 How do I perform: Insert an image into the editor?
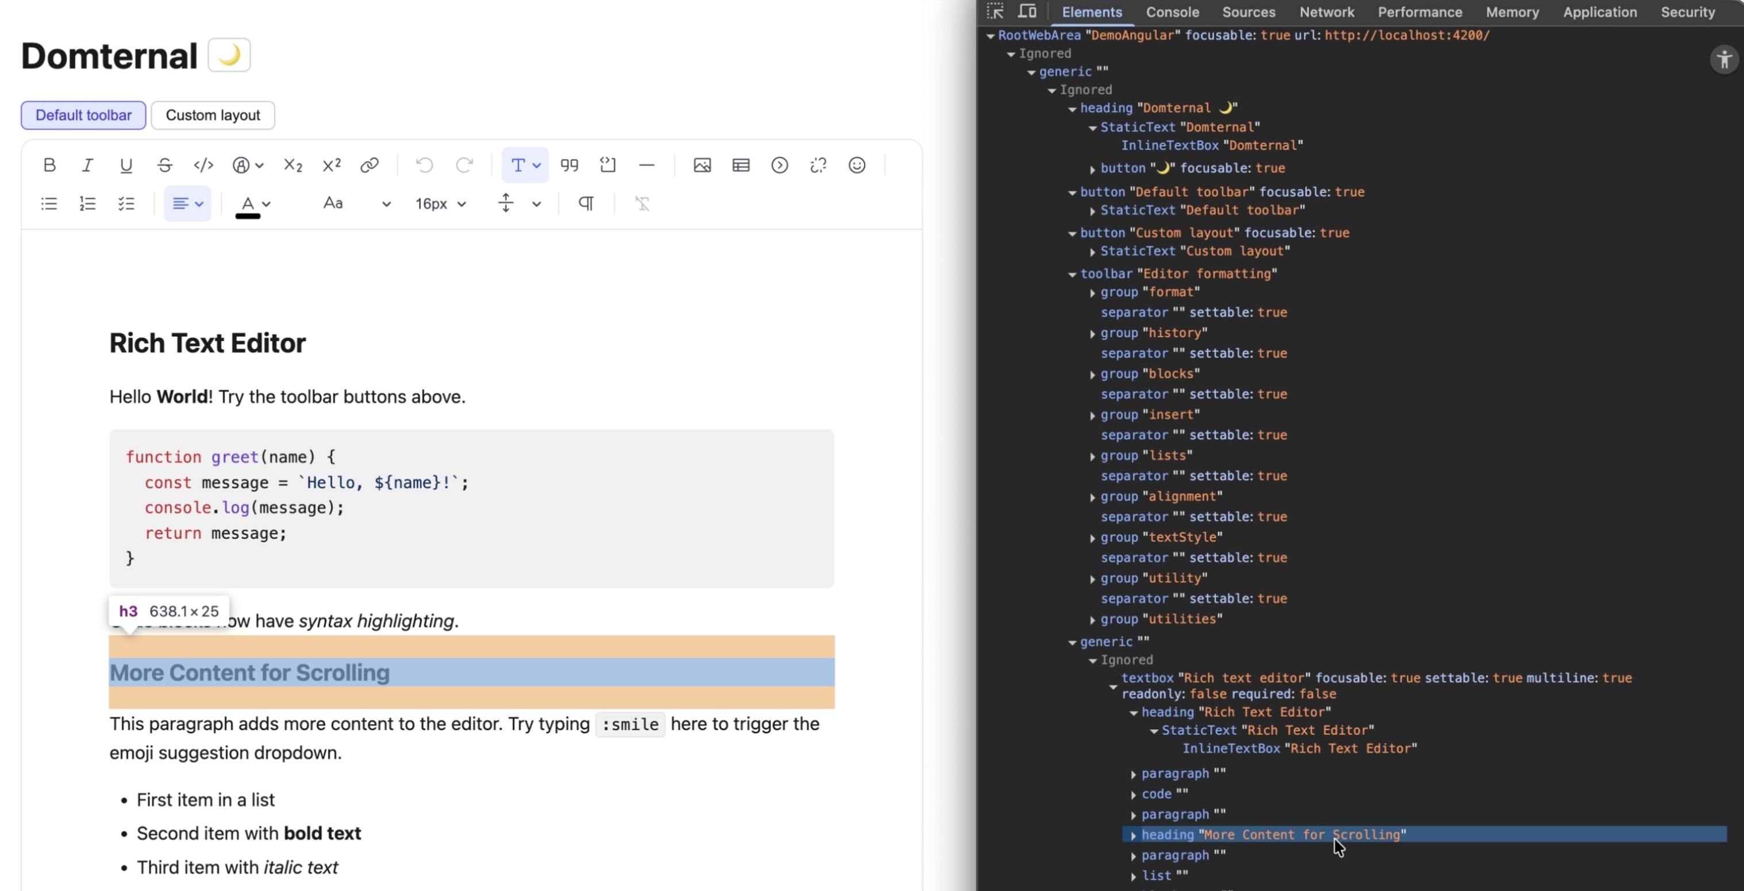(x=702, y=165)
